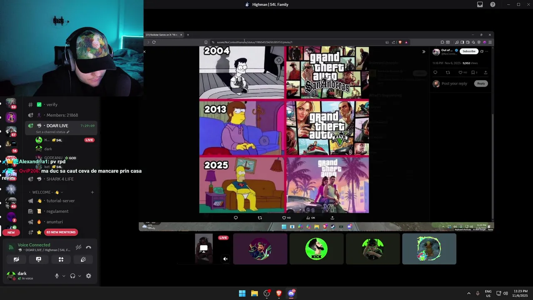This screenshot has height=300, width=533.
Task: Click the Subscribe button on the post
Action: 469,51
